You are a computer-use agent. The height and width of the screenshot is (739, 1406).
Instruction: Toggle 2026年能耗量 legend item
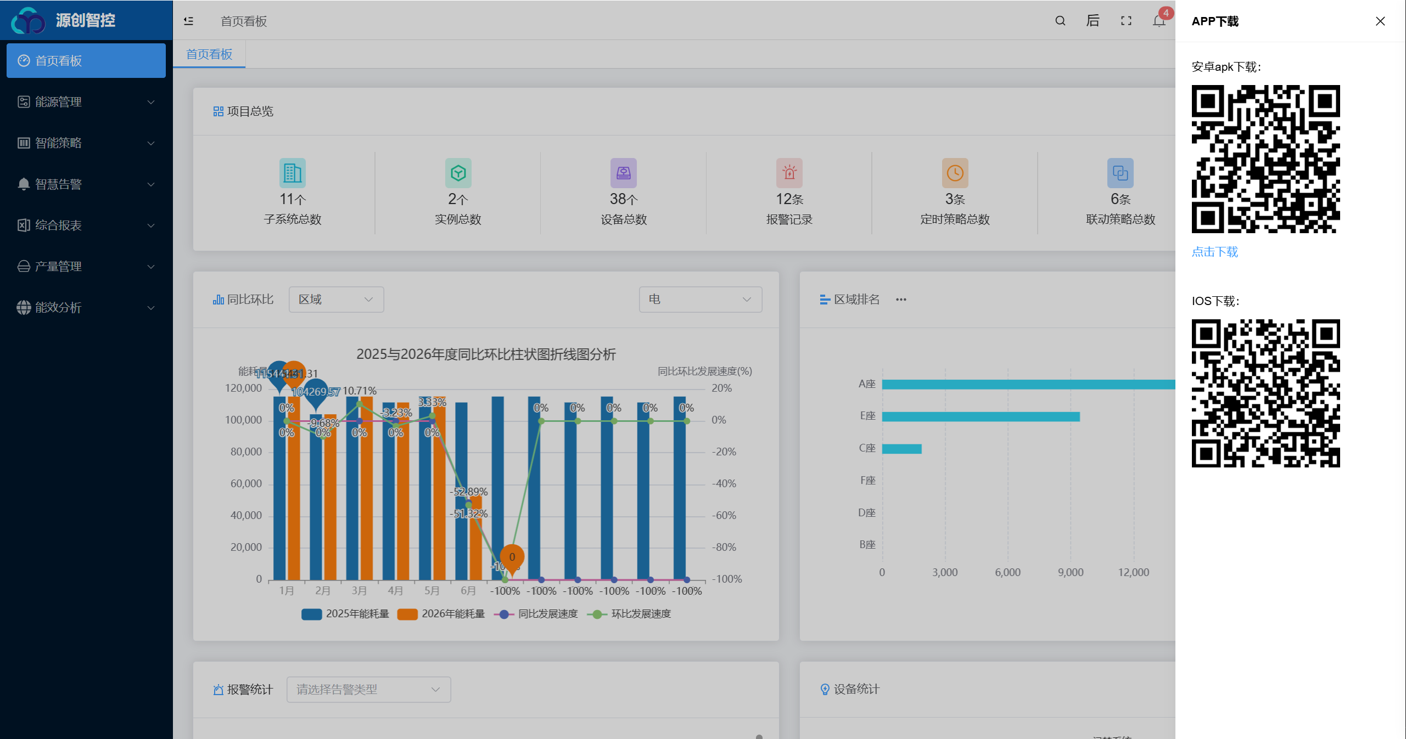coord(441,614)
